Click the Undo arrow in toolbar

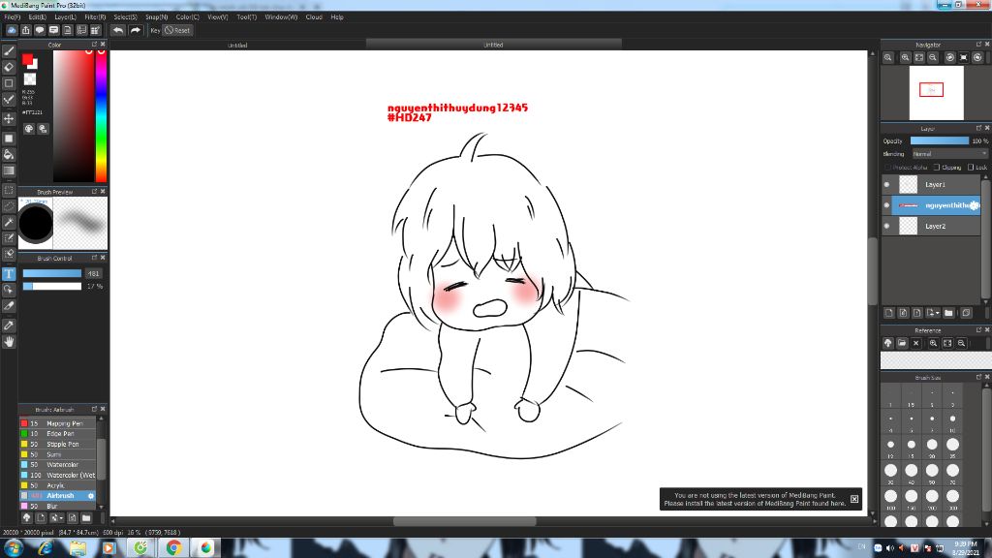[118, 30]
